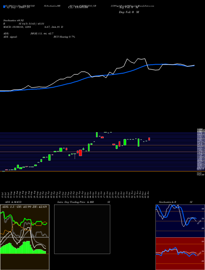The image size is (205, 270).
Task: Click the 'Avg Vol: 0 M' label
Action: (128, 7)
